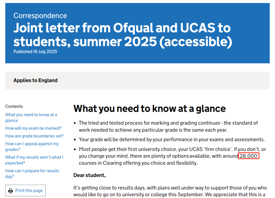Click the printer icon beside Print this page
The width and height of the screenshot is (275, 198).
tap(10, 191)
